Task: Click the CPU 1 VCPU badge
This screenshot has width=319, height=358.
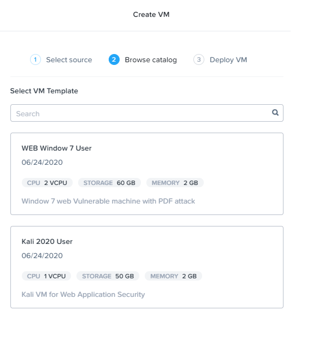Action: [46, 276]
